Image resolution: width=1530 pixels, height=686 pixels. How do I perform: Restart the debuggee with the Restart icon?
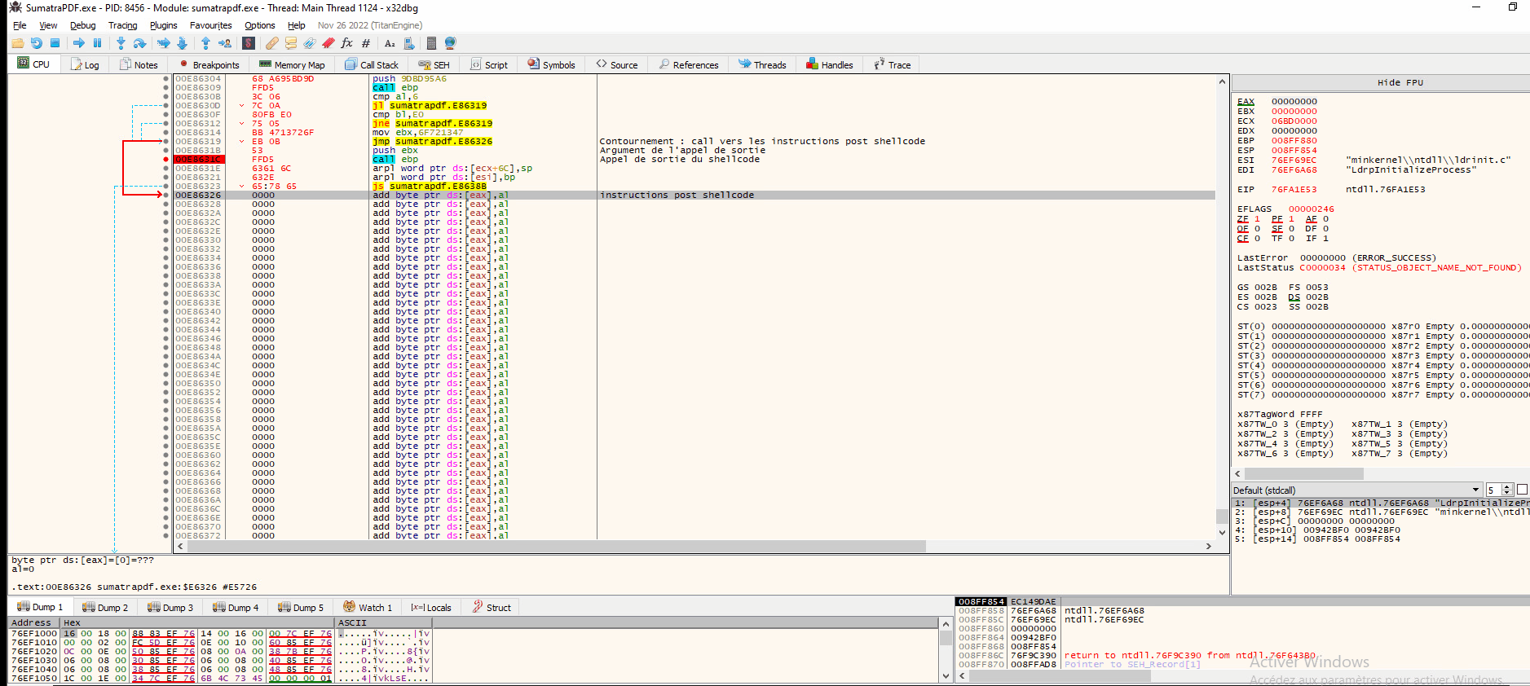coord(37,43)
